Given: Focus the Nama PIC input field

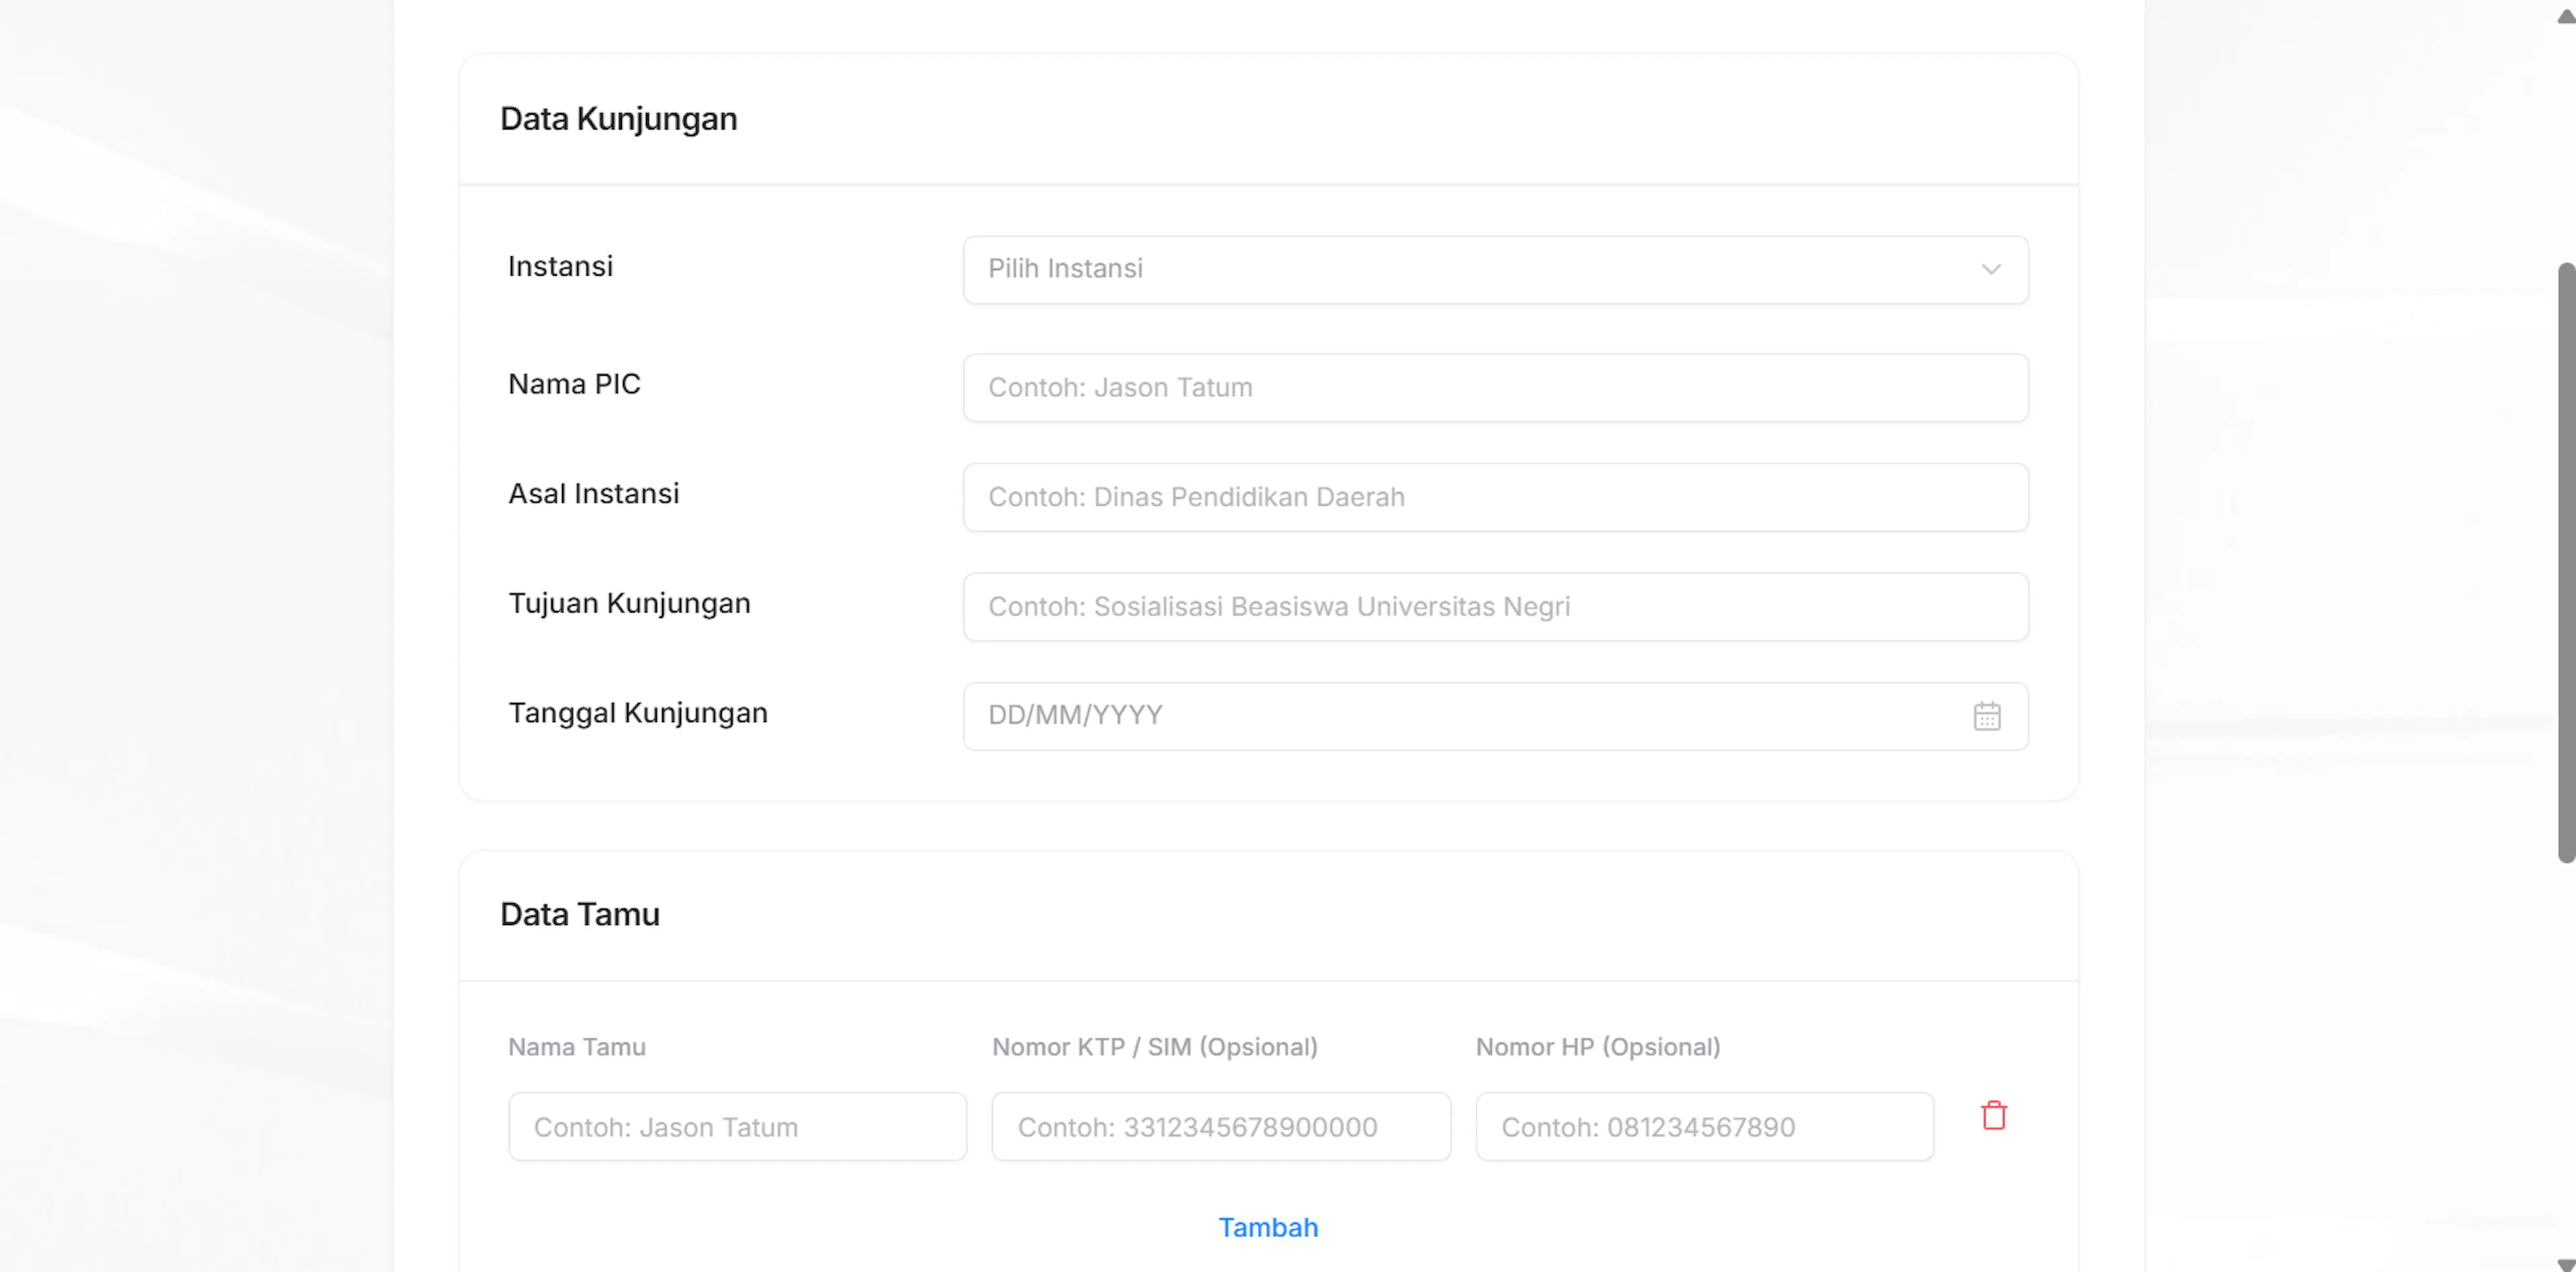Looking at the screenshot, I should point(1495,387).
